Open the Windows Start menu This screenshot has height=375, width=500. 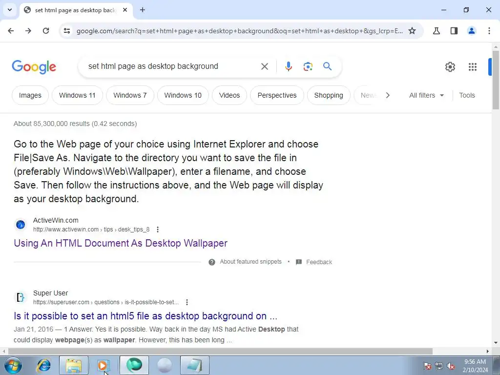tap(13, 365)
